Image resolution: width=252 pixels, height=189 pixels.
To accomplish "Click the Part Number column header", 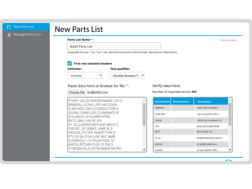I will (162, 101).
